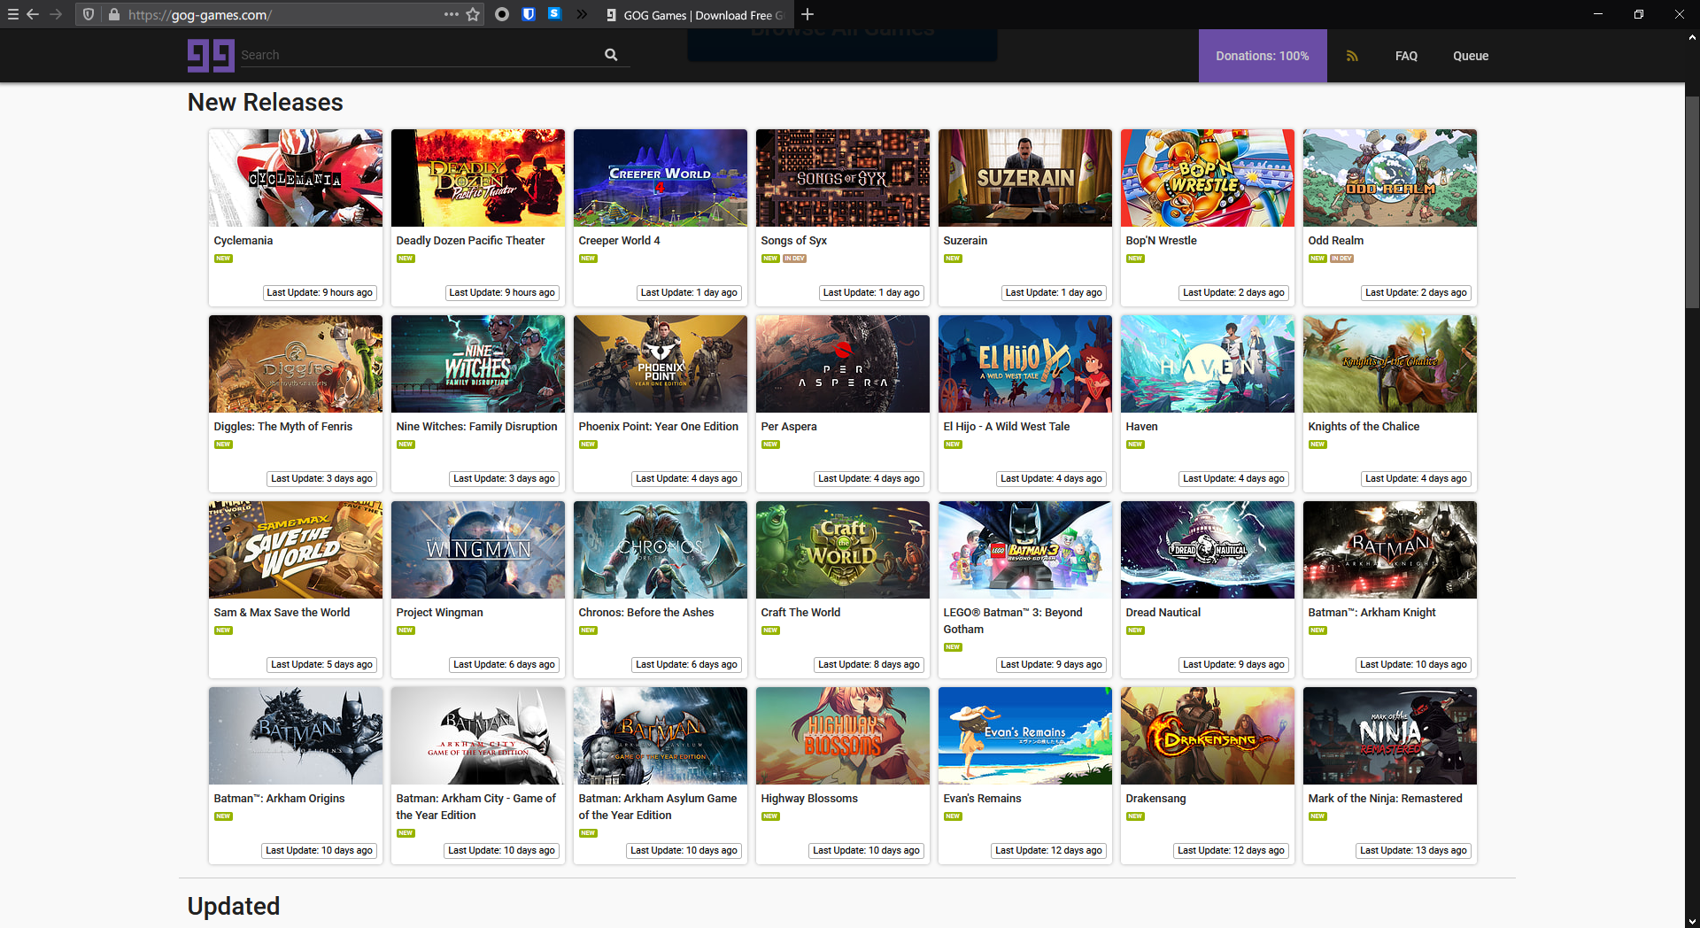Open the blue shield extension icon
The height and width of the screenshot is (928, 1700).
pos(529,14)
